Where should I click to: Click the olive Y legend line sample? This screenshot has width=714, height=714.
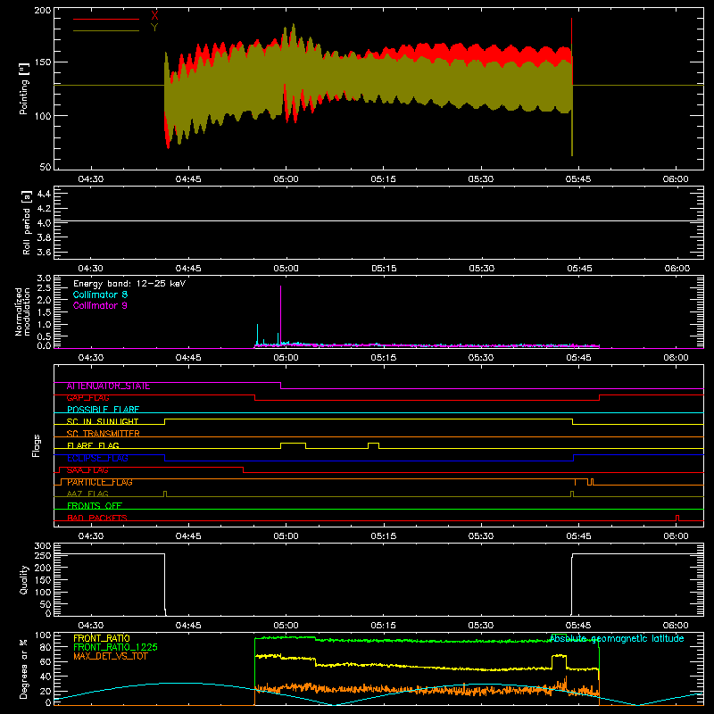coord(106,30)
